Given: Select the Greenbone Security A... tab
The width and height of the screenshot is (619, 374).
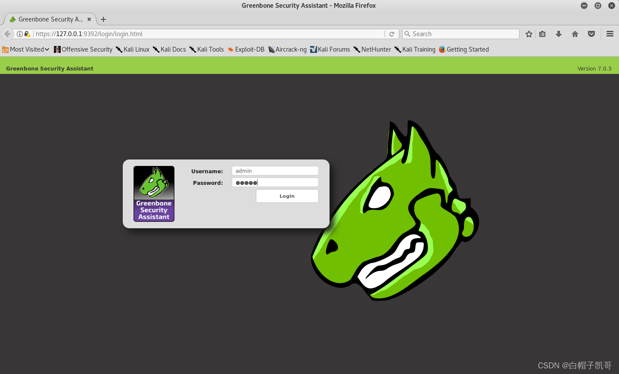Looking at the screenshot, I should click(x=50, y=19).
